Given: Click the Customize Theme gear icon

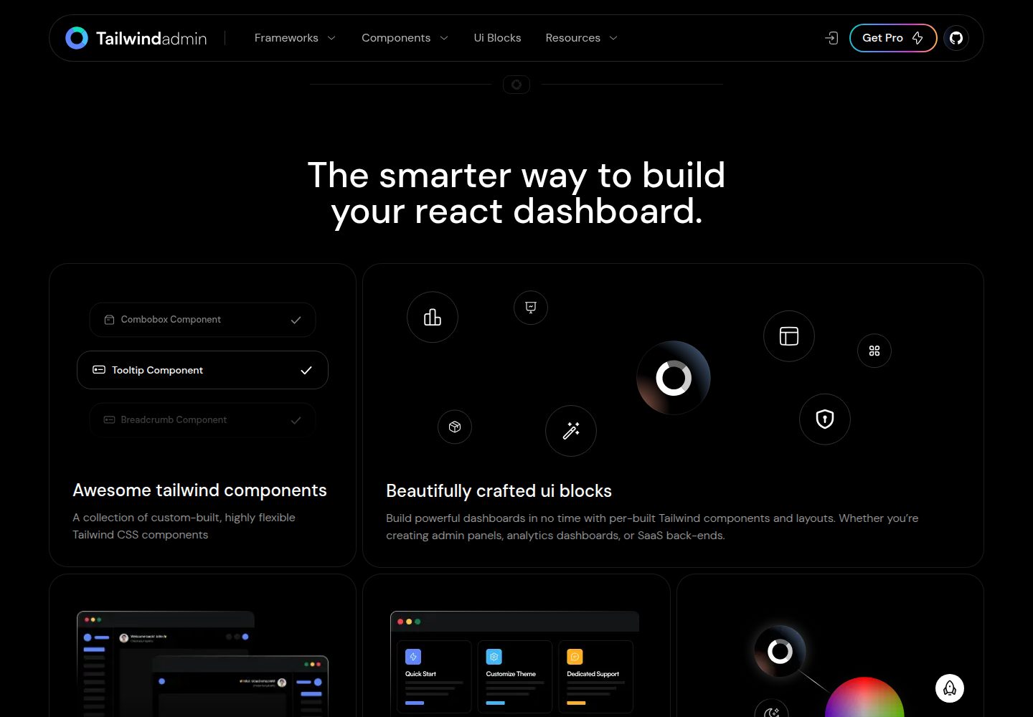Looking at the screenshot, I should tap(494, 657).
